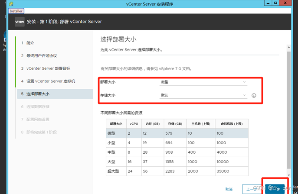Click vCPU value 8 in 中型 row

pos(129,152)
